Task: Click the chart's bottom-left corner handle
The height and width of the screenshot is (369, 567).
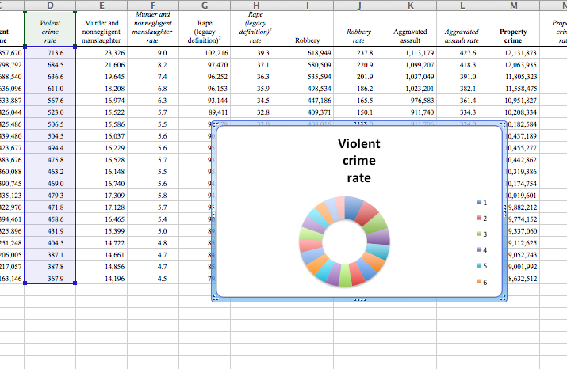Action: [x=215, y=299]
